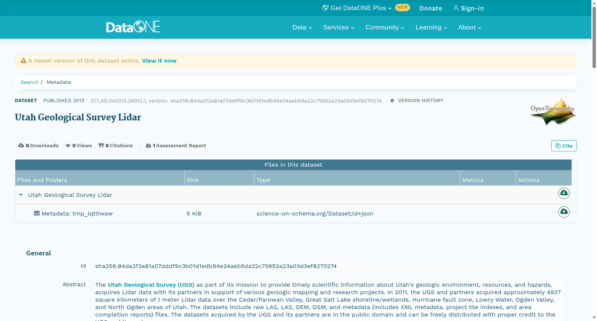This screenshot has height=321, width=597.
Task: Click Sign-in in top bar
Action: [468, 8]
